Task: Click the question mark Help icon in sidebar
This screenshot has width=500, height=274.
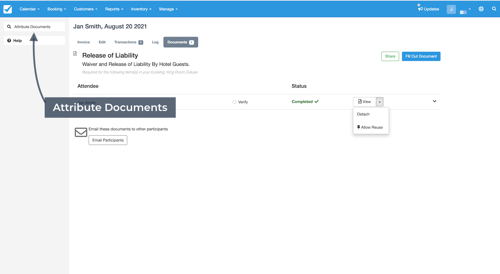Action: [x=9, y=41]
